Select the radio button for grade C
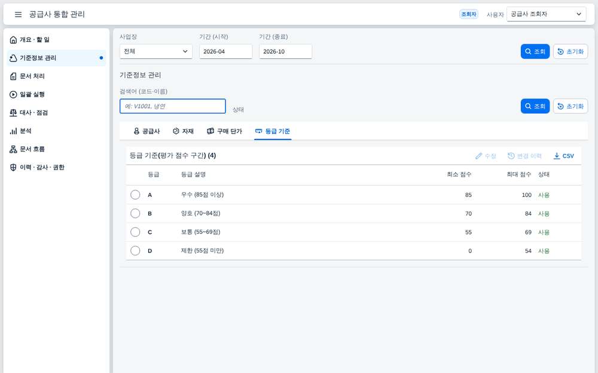598x373 pixels. (135, 232)
